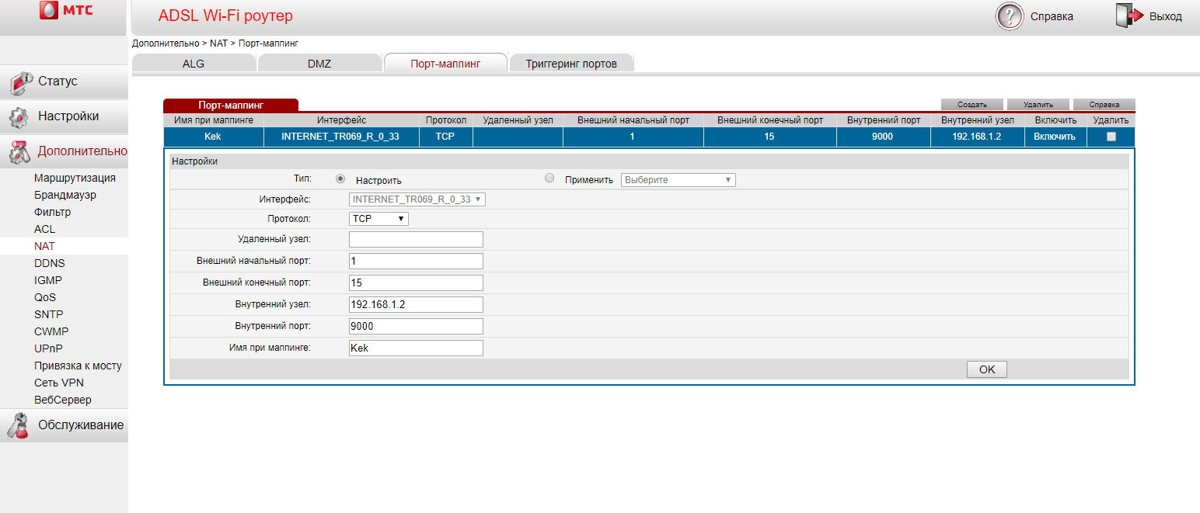This screenshot has width=1200, height=513.
Task: Click the TCP cell in the Kek table row
Action: pyautogui.click(x=446, y=137)
